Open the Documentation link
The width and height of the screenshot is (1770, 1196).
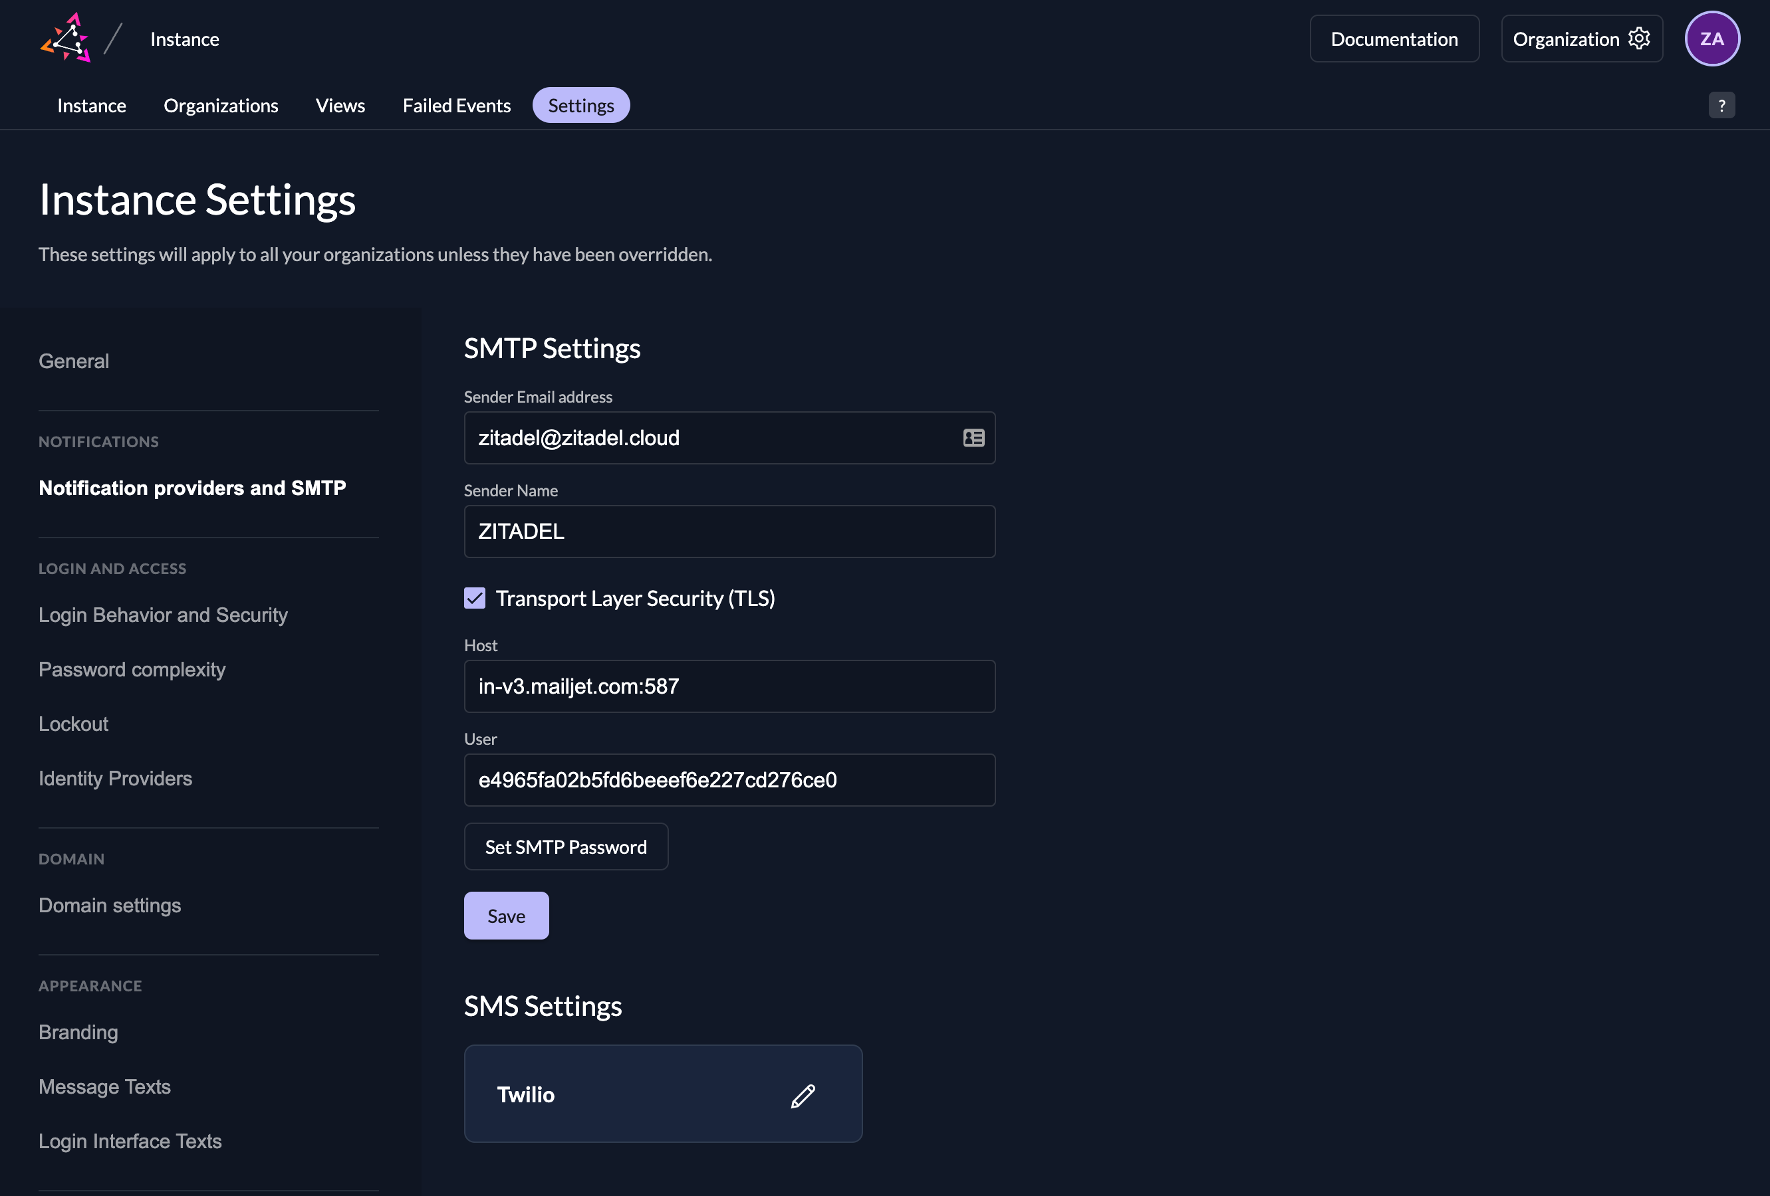1394,39
